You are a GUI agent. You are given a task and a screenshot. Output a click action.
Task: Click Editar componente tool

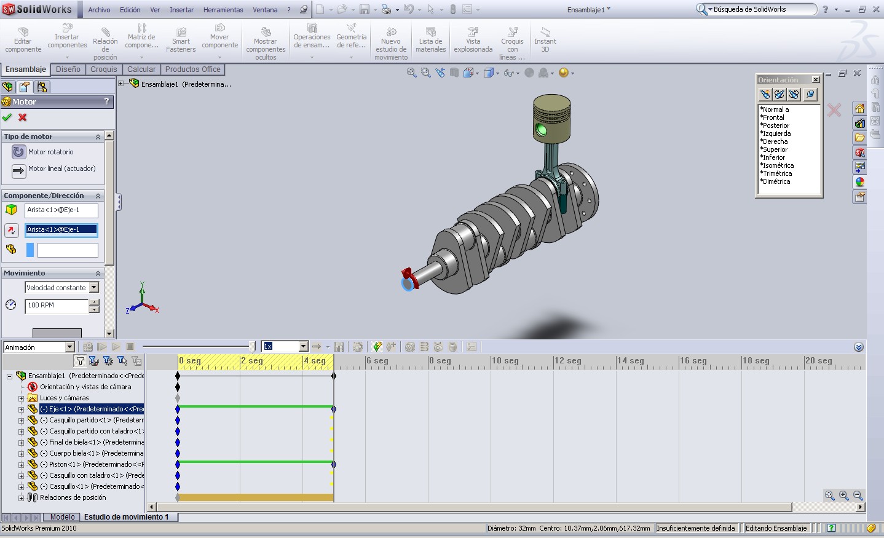pyautogui.click(x=23, y=39)
